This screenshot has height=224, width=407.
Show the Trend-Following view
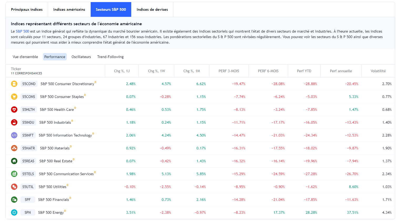(x=110, y=57)
